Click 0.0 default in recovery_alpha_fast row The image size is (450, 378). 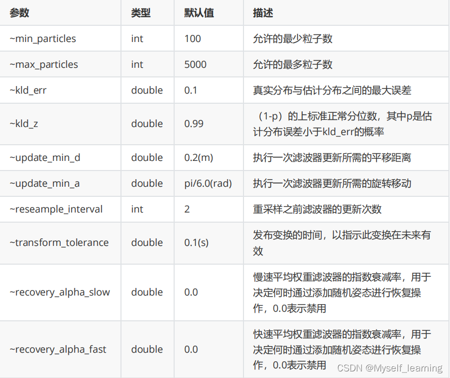[191, 349]
